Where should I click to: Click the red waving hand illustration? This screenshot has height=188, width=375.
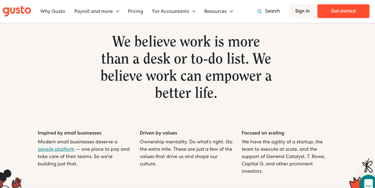pyautogui.click(x=17, y=183)
